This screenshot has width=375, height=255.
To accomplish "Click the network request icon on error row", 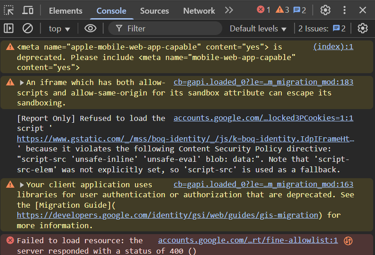I will [x=348, y=241].
